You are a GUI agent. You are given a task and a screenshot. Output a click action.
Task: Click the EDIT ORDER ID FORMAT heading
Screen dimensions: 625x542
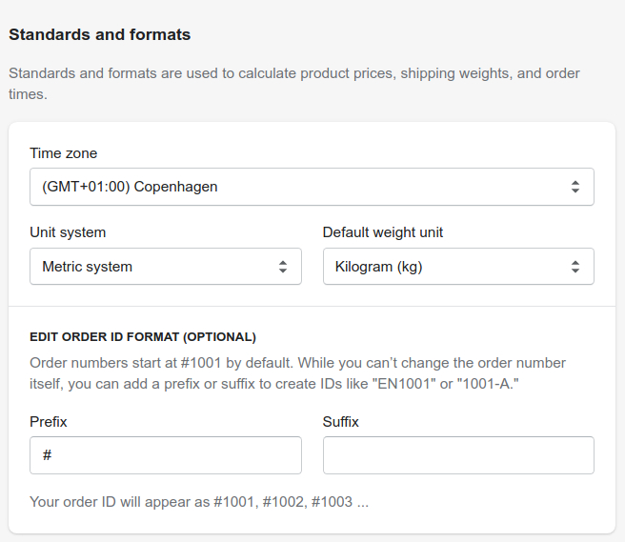143,337
